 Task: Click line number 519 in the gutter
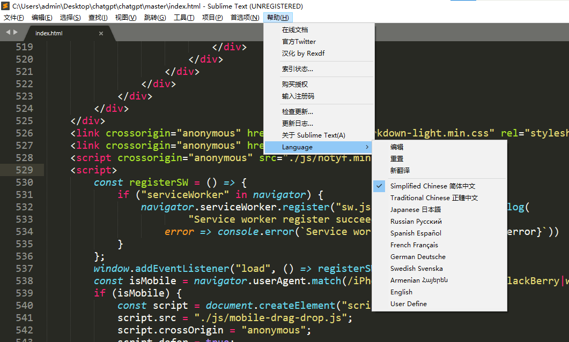[x=24, y=47]
